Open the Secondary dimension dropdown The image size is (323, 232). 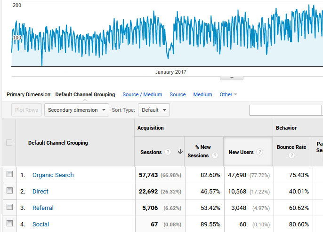(77, 110)
